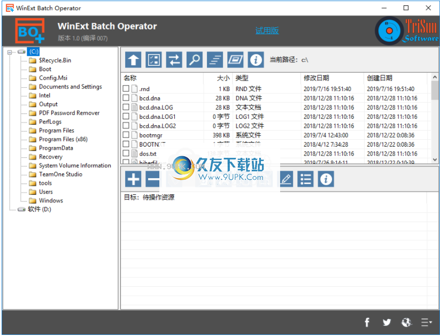Collapse the (C:) drive tree node

10,52
